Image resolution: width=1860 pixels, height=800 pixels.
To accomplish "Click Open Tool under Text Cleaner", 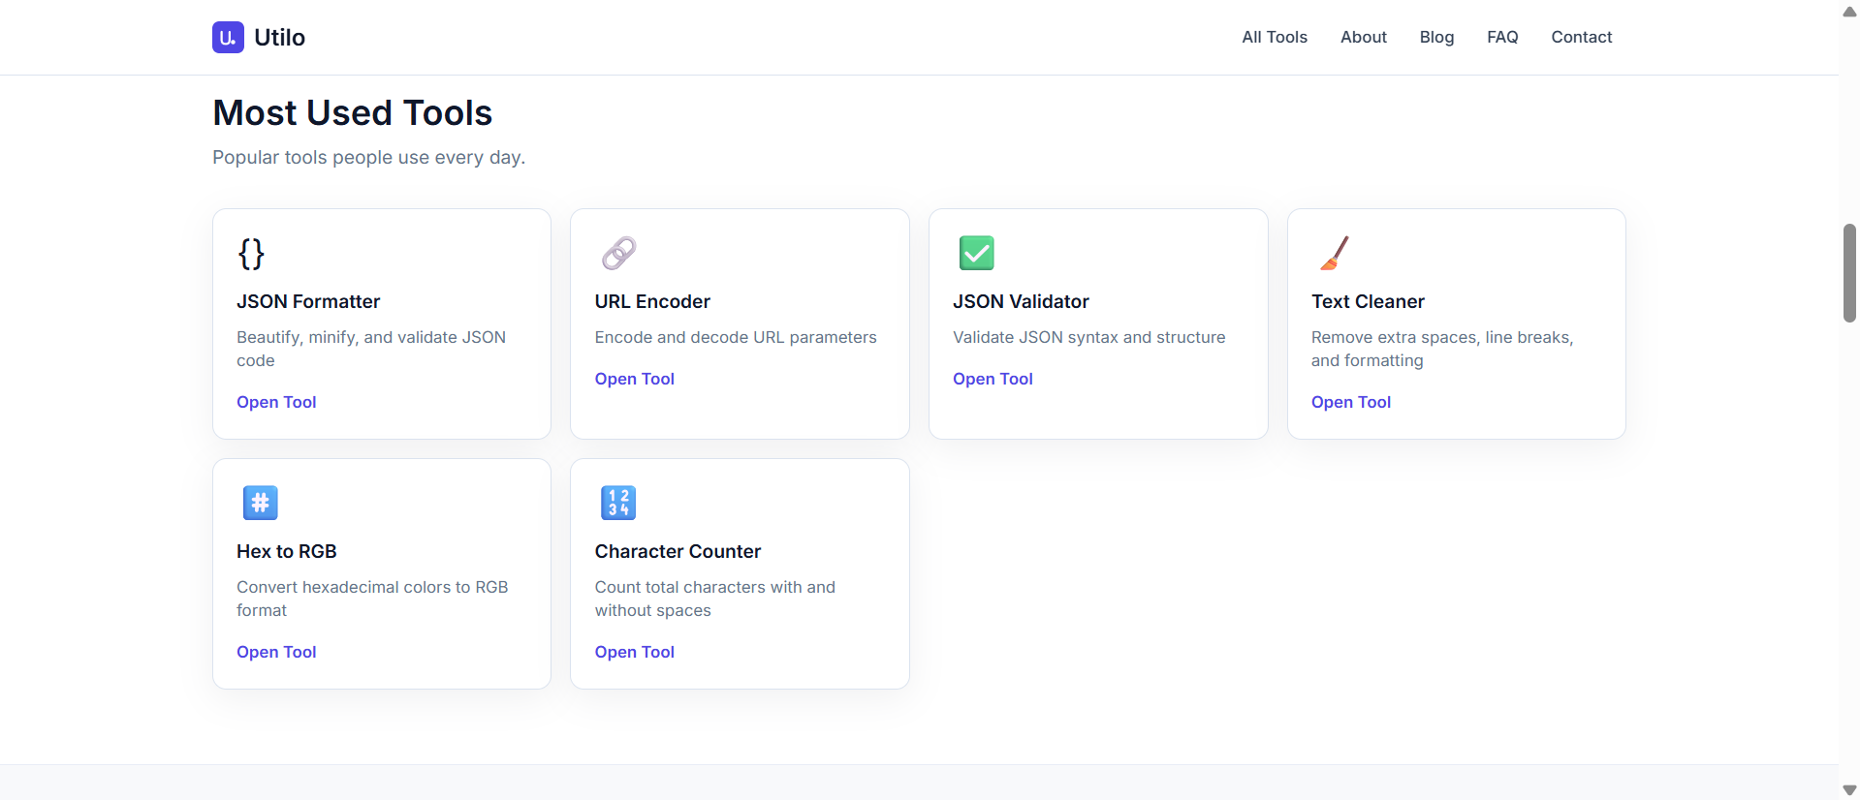I will (1351, 402).
